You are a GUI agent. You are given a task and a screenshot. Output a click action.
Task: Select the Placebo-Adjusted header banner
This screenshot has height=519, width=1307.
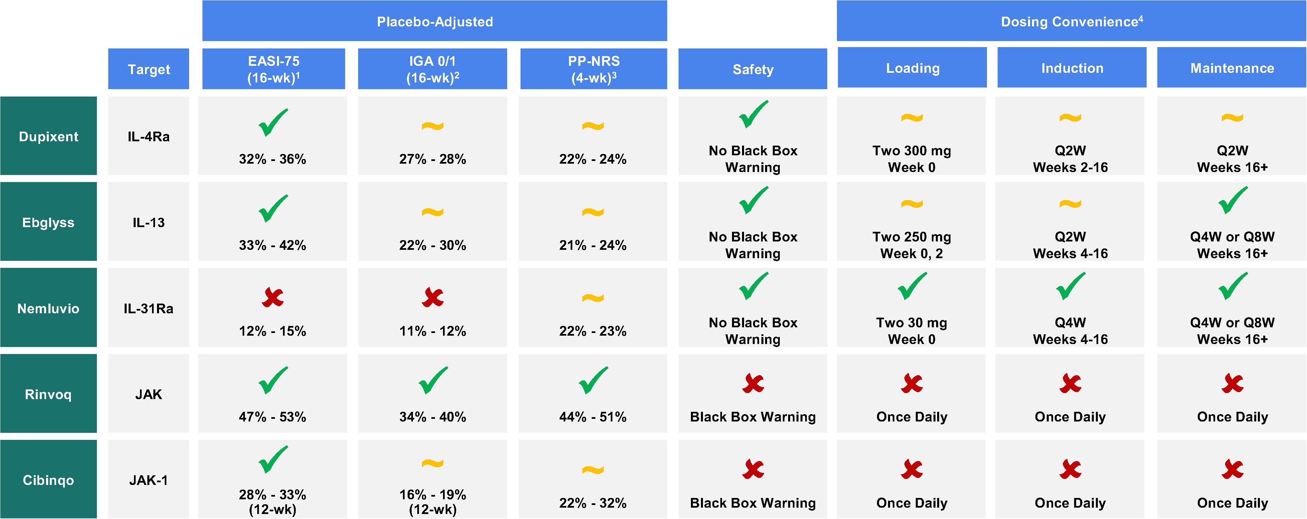pos(435,21)
